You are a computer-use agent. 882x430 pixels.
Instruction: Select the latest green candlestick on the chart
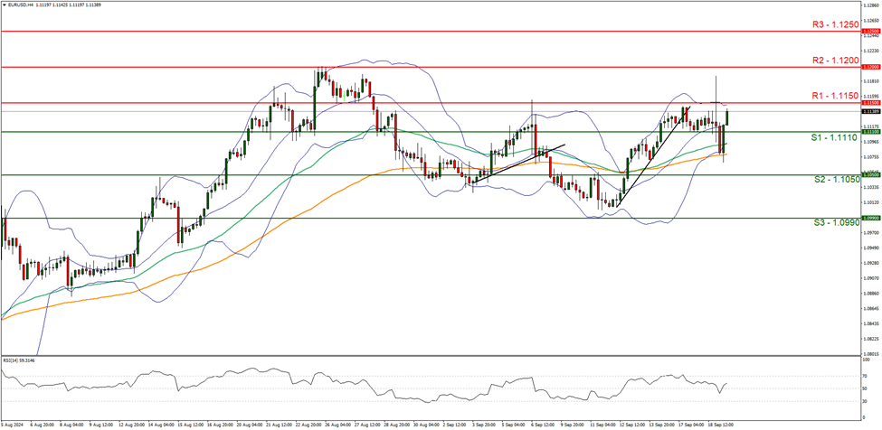click(727, 117)
